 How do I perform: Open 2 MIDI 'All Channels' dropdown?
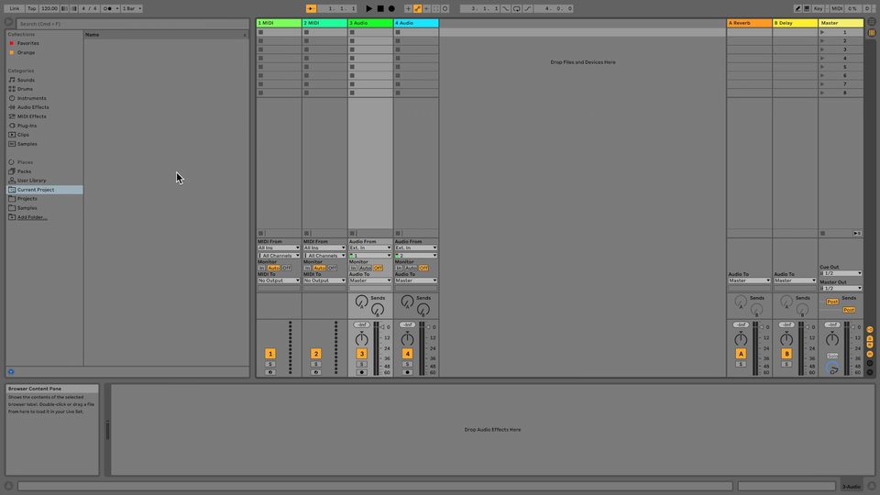point(324,256)
